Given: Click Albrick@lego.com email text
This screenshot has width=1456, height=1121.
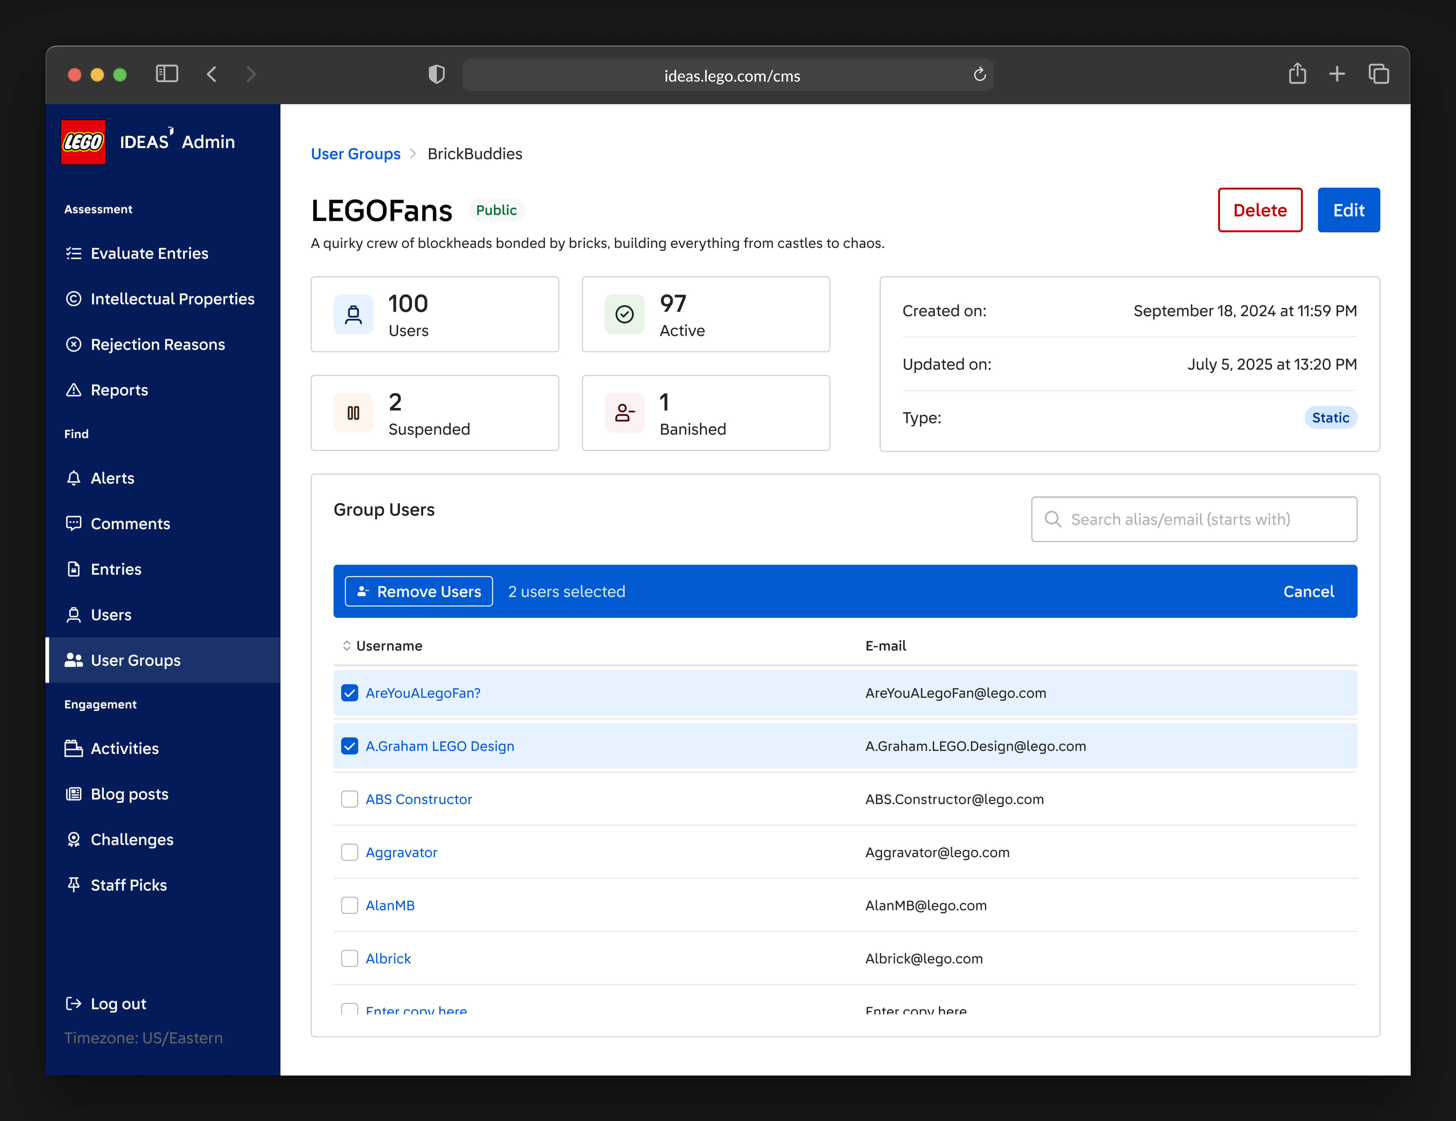Looking at the screenshot, I should click(924, 958).
